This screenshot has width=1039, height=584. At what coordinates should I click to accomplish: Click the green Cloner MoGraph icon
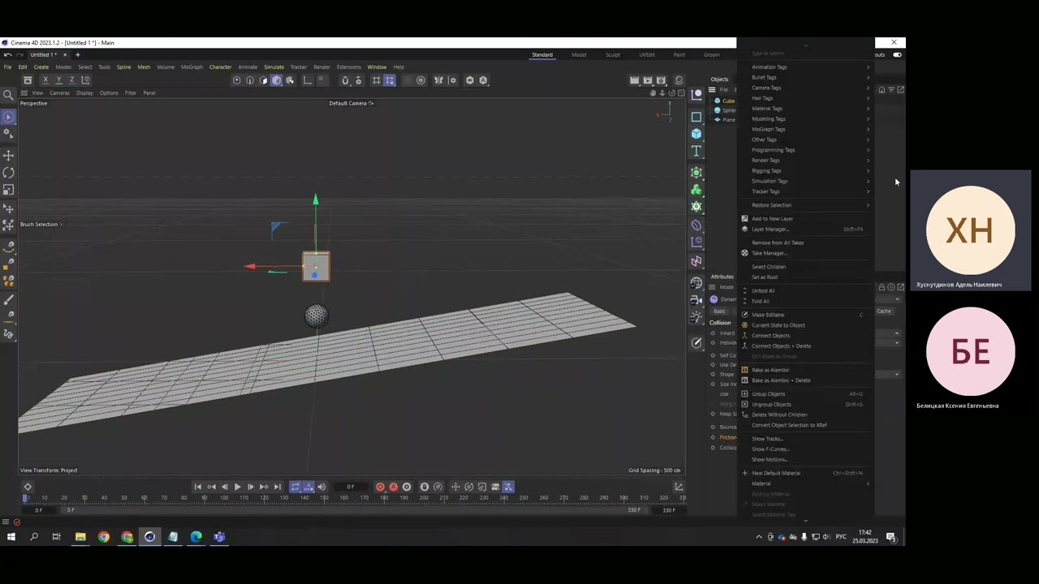click(696, 189)
